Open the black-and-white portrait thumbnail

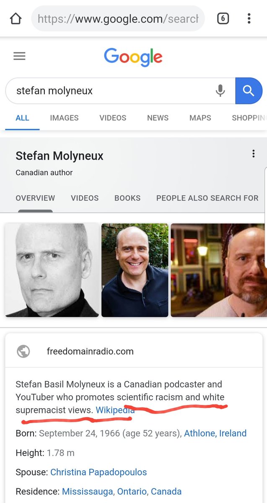pos(52,270)
